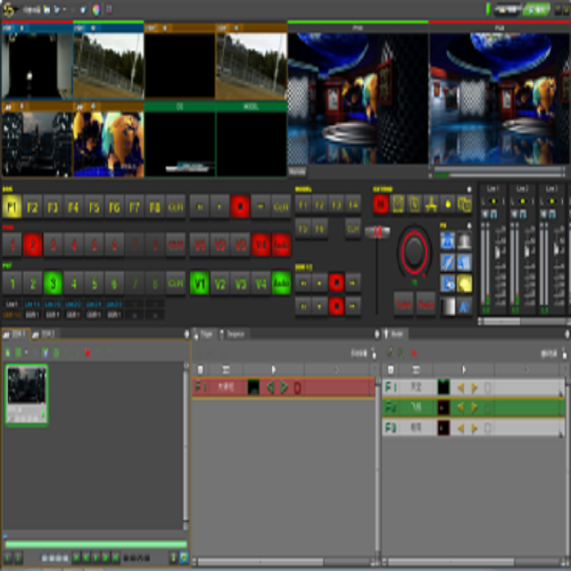Click the Auto button beside Take
Viewport: 571px width, 571px height.
[426, 304]
